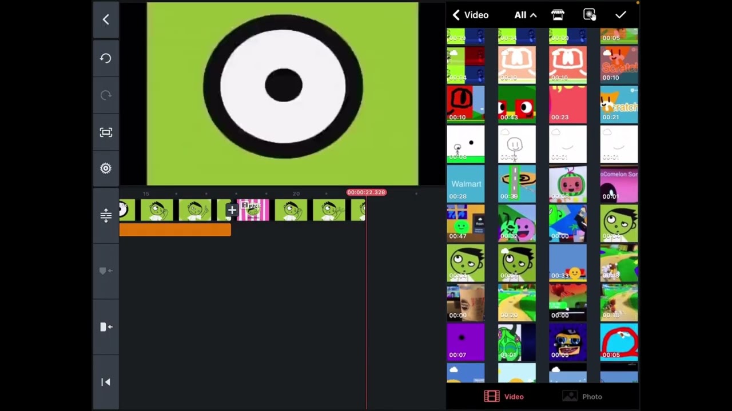Switch to the Photo tab
732x411 pixels.
582,397
